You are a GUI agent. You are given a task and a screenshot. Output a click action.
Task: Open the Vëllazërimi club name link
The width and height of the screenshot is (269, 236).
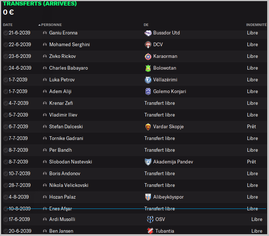coord(165,80)
